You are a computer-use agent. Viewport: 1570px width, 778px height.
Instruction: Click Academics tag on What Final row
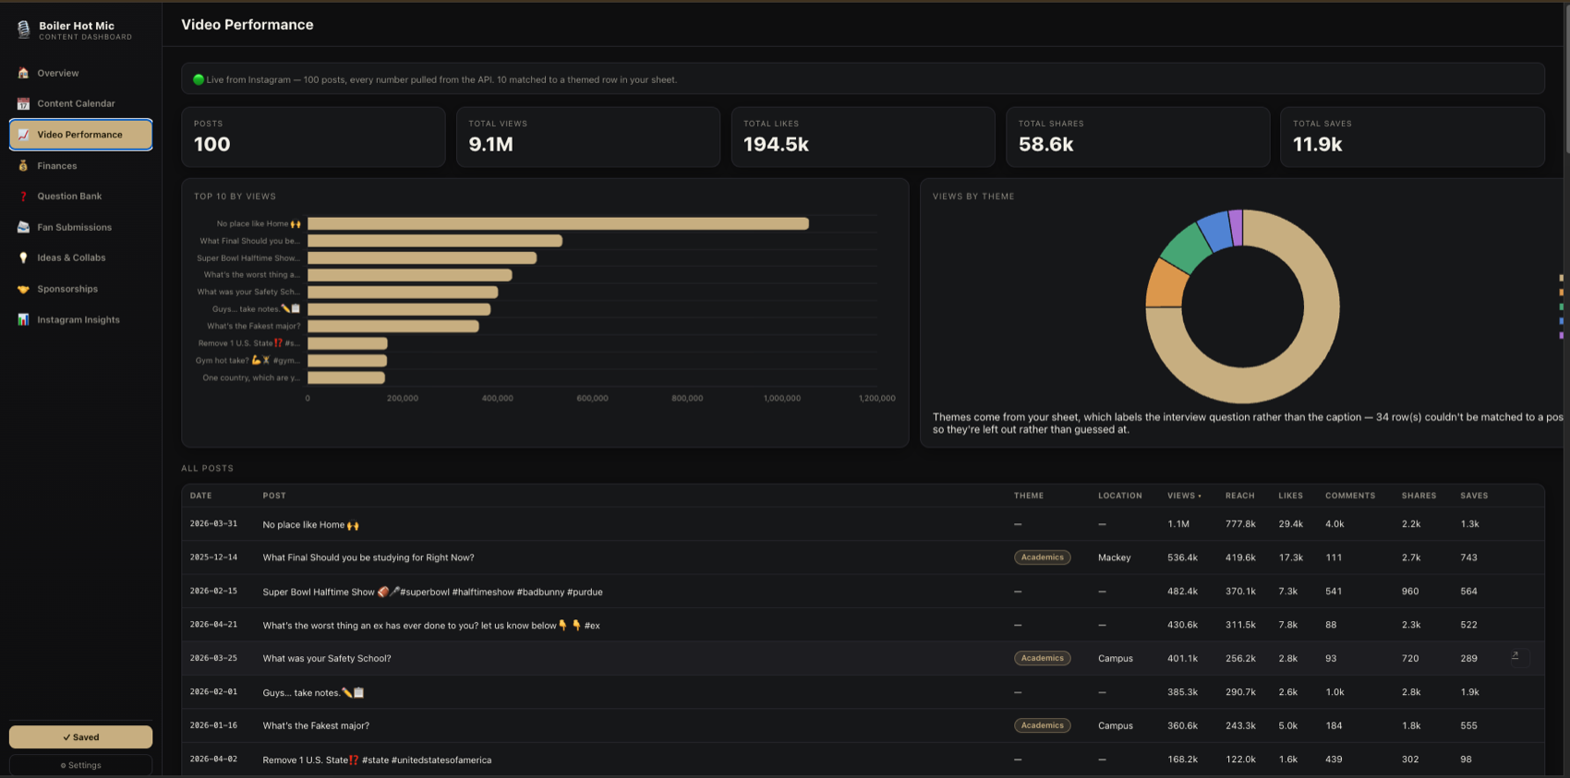click(x=1042, y=557)
